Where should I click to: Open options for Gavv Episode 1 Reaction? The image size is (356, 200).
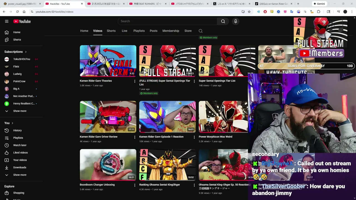(x=194, y=137)
